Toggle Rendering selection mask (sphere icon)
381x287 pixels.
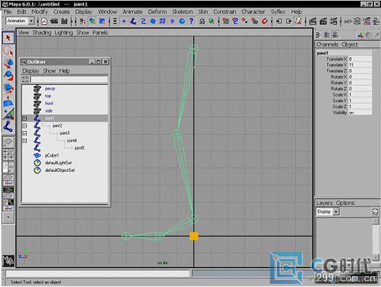pyautogui.click(x=182, y=22)
